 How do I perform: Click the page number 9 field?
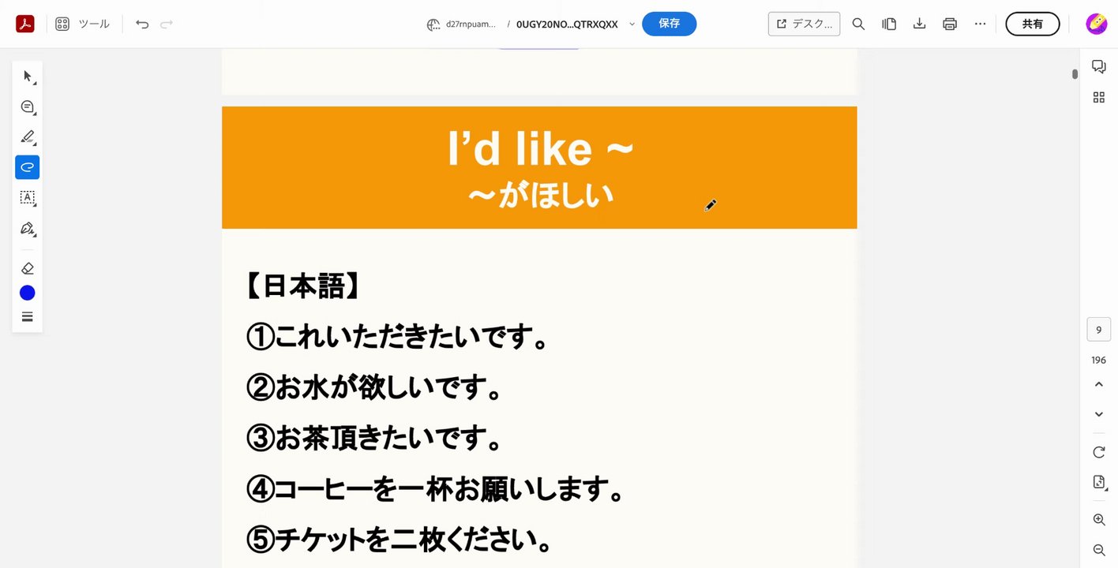(x=1098, y=330)
